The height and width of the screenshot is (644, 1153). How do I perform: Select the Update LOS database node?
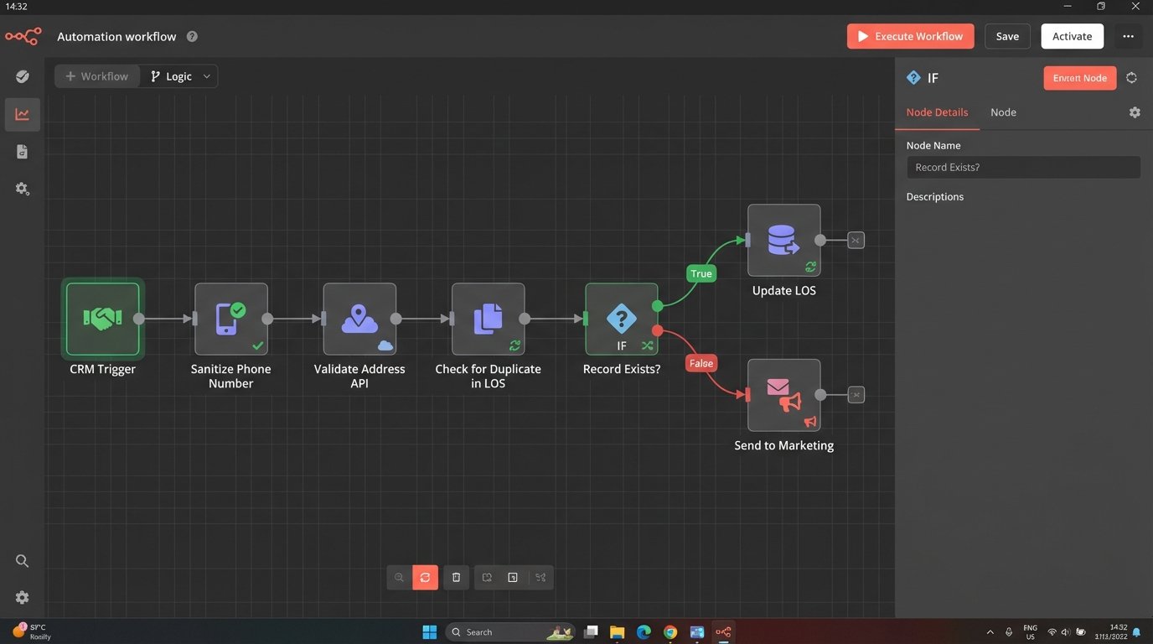click(x=783, y=239)
